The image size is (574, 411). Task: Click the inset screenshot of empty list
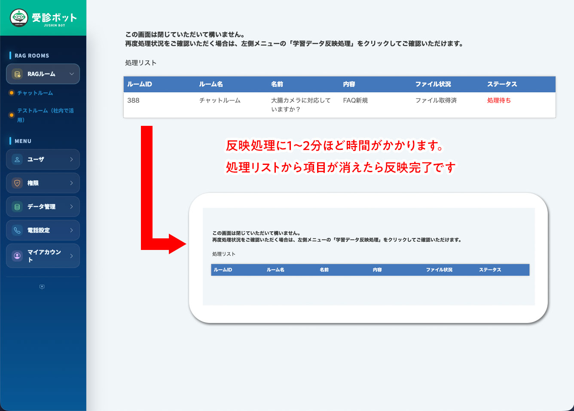pyautogui.click(x=368, y=258)
